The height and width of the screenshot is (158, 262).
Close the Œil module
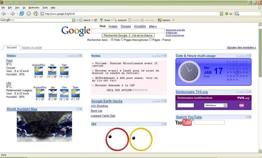coord(166,124)
